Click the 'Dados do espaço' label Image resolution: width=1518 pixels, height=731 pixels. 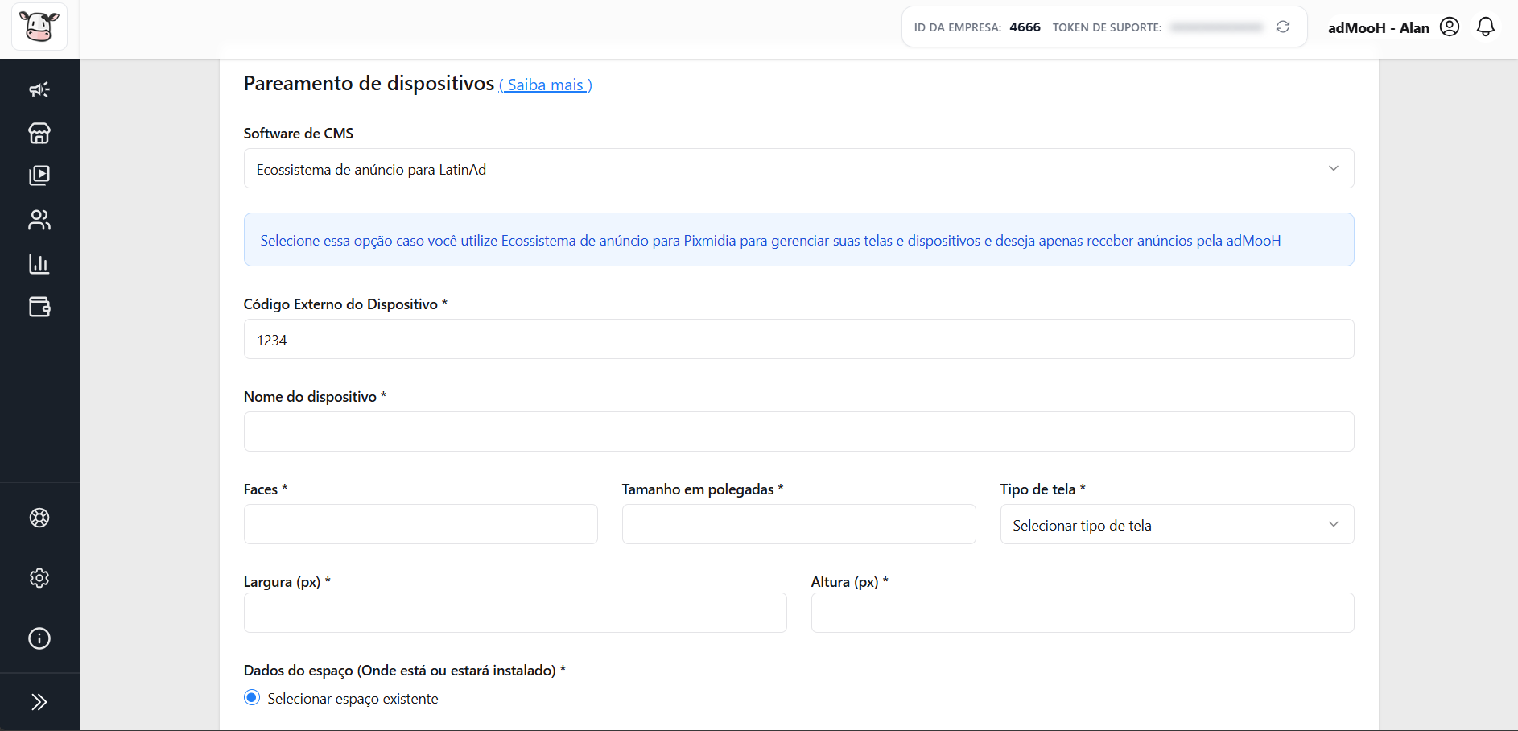[405, 671]
